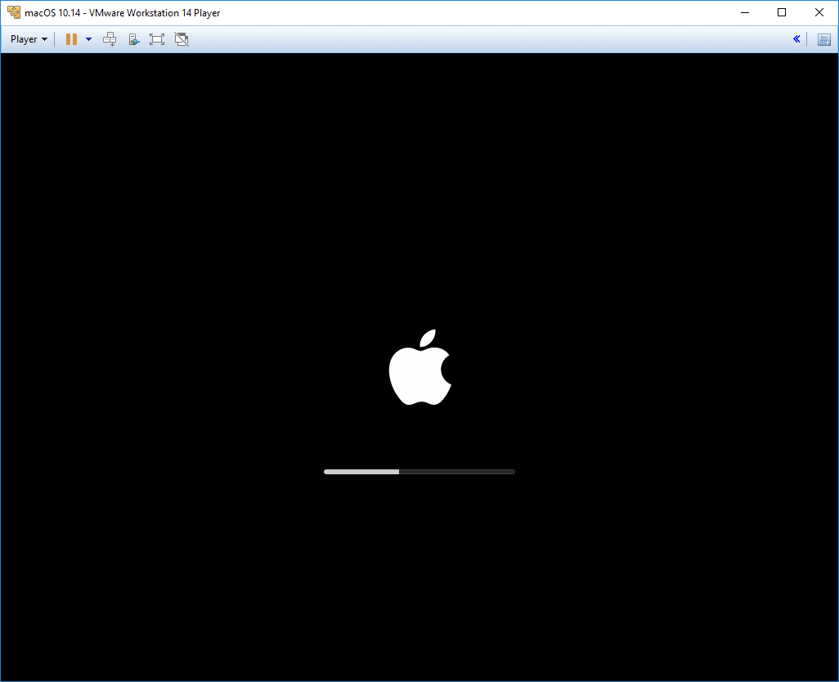
Task: Expand the power options dropdown arrow
Action: (x=89, y=39)
